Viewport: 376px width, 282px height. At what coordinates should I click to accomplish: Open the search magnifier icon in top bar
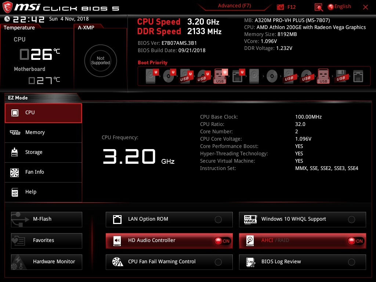coord(318,7)
